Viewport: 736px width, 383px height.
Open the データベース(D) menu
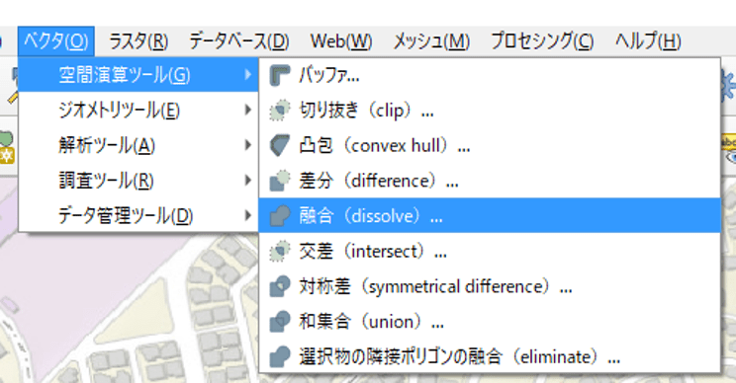point(239,41)
